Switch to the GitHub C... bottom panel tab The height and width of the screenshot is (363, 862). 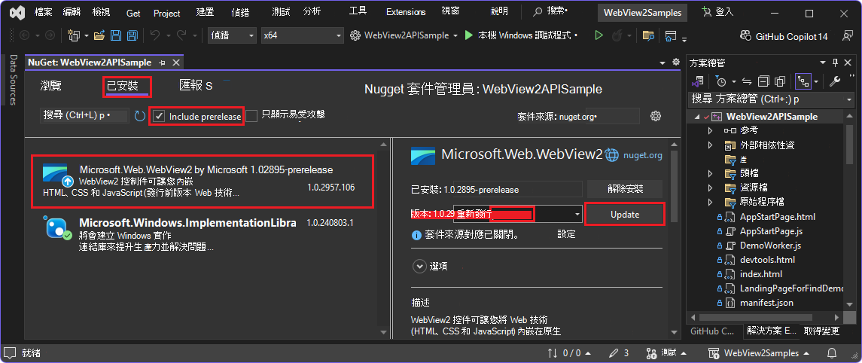tap(712, 331)
